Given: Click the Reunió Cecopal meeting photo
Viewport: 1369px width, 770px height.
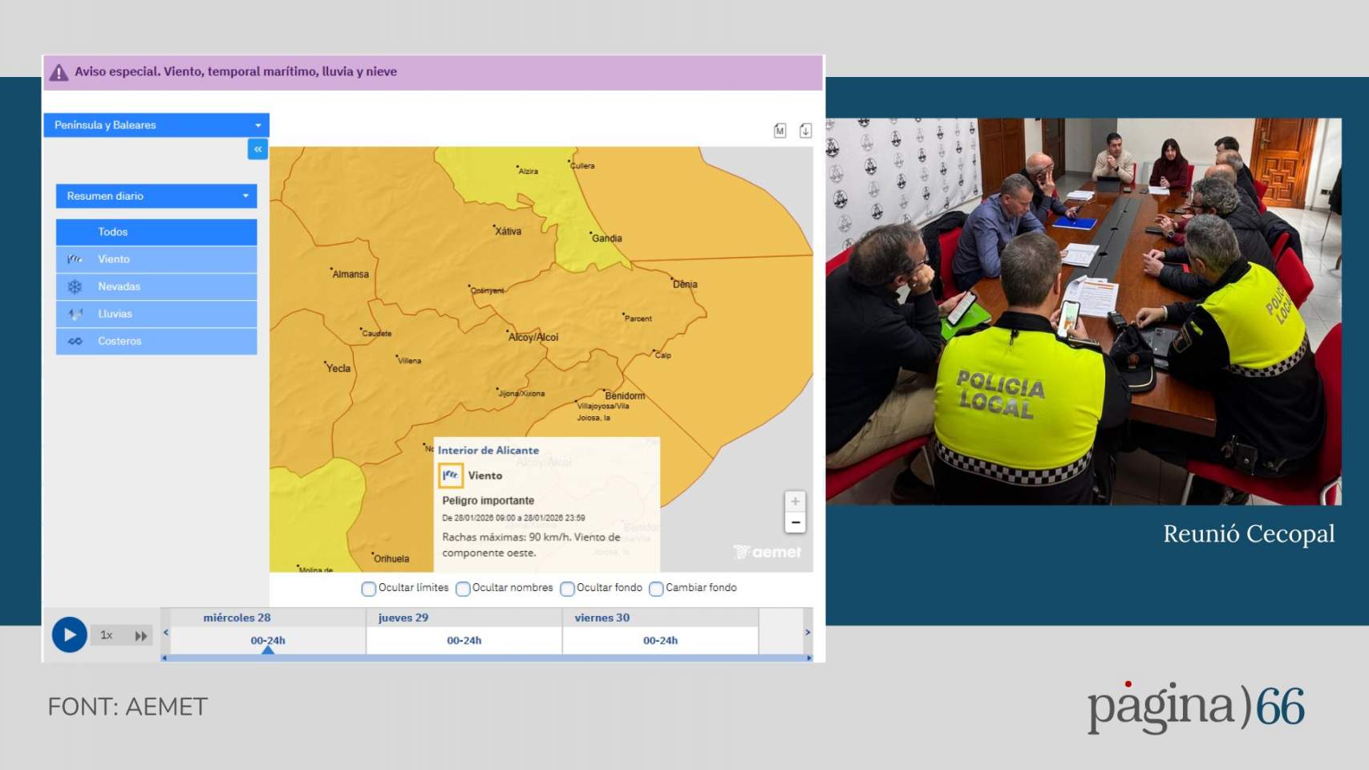Looking at the screenshot, I should pyautogui.click(x=1083, y=311).
